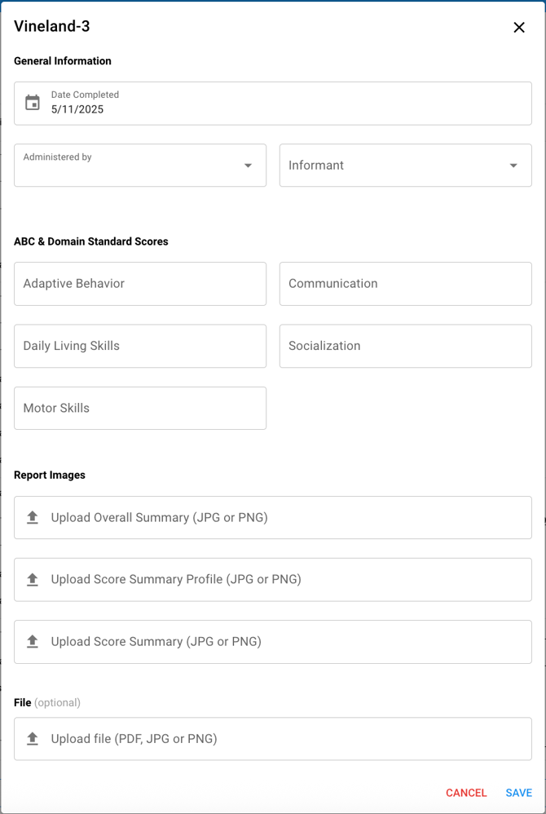Click the calendar icon beside Date Completed
Image resolution: width=546 pixels, height=814 pixels.
(33, 103)
